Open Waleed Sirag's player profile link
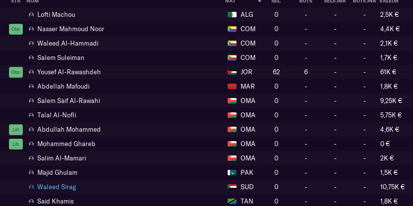The image size is (413, 206). point(57,187)
